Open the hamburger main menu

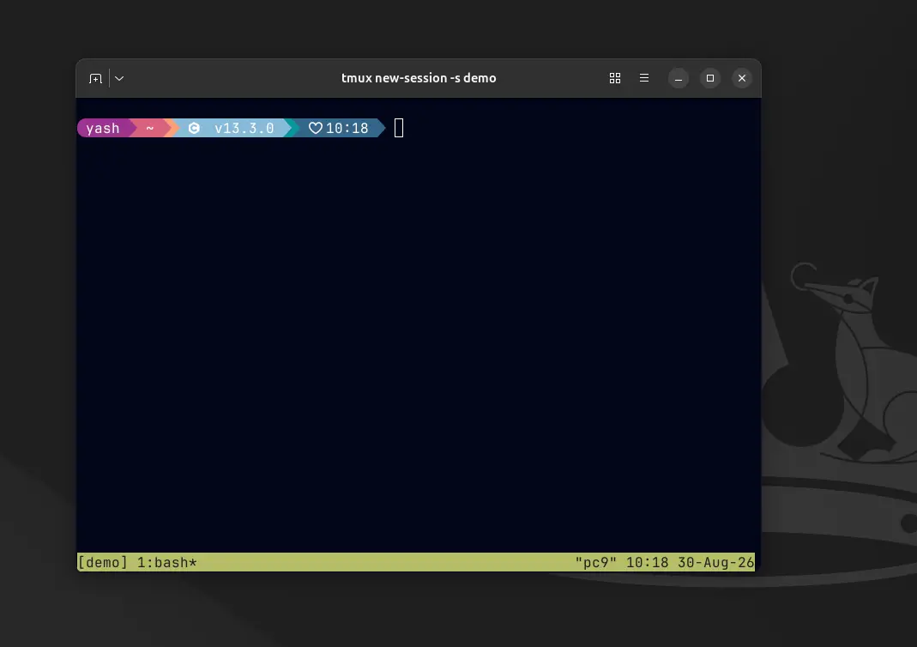[x=644, y=78]
